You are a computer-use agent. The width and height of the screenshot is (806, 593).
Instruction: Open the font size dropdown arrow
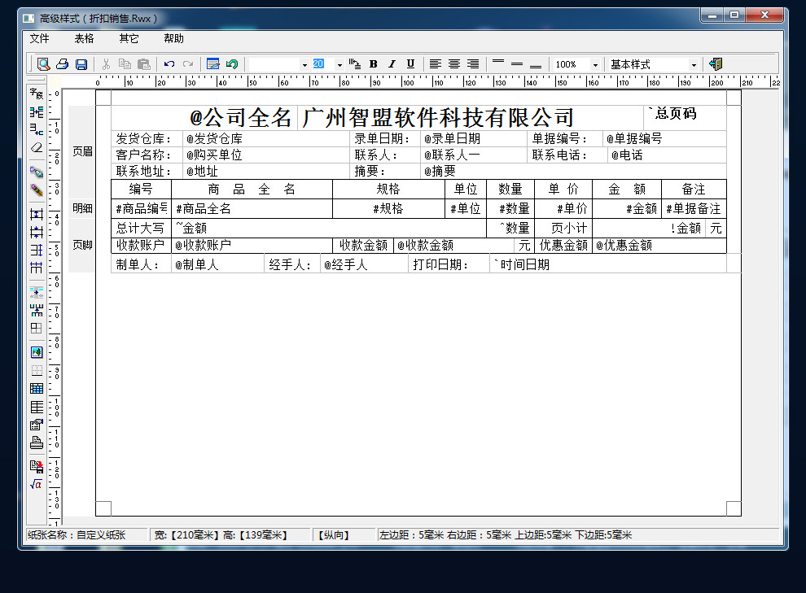coord(339,65)
